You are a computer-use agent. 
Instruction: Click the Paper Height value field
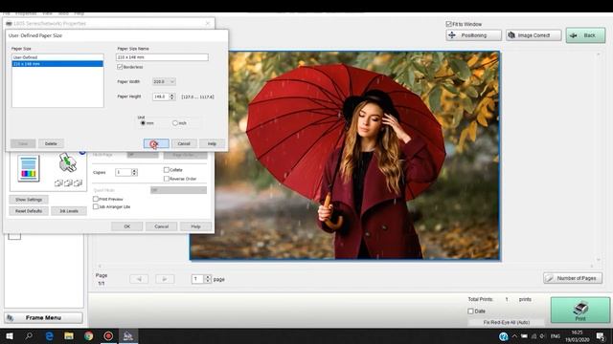(x=161, y=97)
